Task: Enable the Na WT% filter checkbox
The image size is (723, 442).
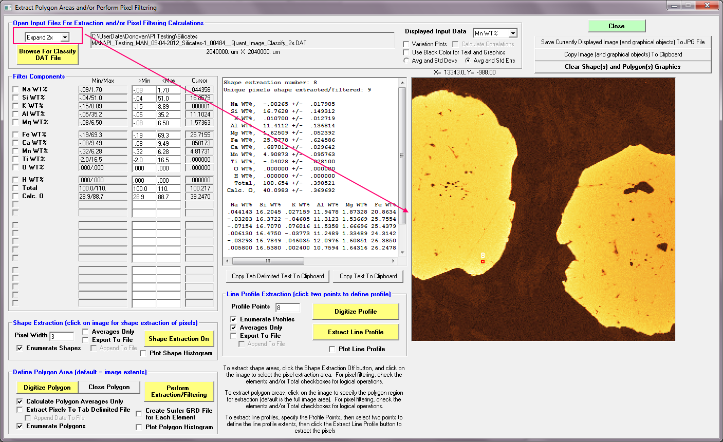Action: [16, 89]
